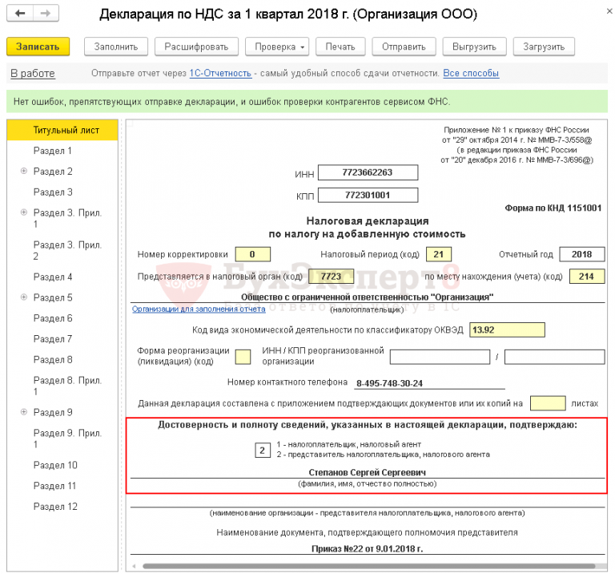Expand the Раздел 5 tree node
Image resolution: width=615 pixels, height=574 pixels.
point(24,297)
